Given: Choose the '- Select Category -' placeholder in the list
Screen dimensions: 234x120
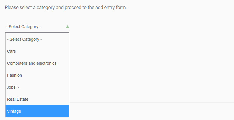Looking at the screenshot, I should point(37,39).
